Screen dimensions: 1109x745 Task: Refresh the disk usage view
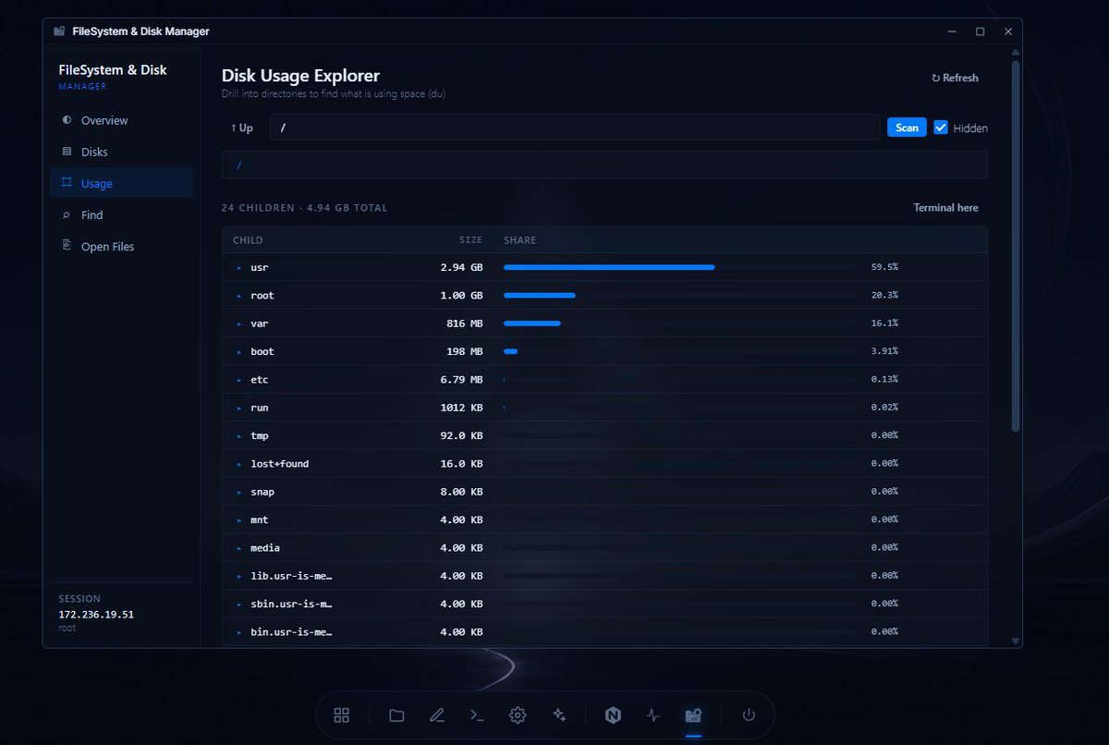pos(955,78)
